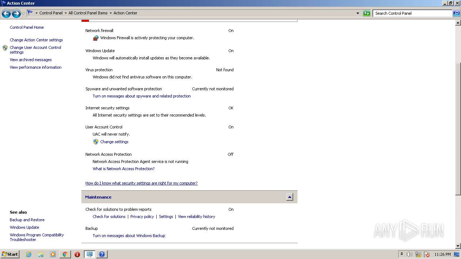The image size is (461, 259).
Task: Turn on messages about spyware protection
Action: 142,96
